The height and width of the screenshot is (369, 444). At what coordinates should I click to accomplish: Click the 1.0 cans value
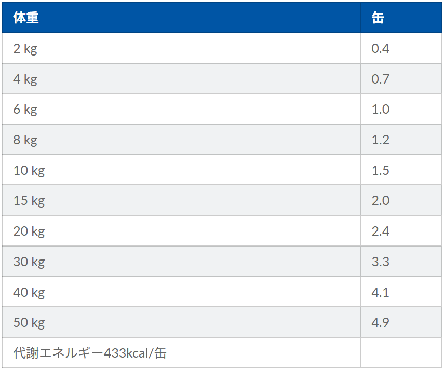coord(381,110)
